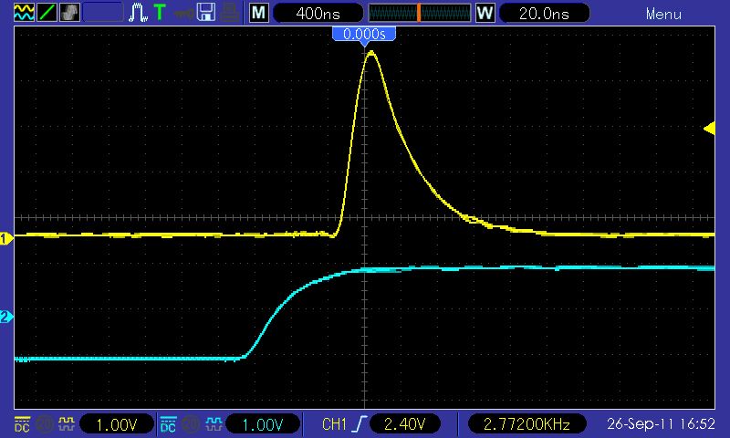Select the 20.0ns window timebase value
730x438 pixels.
(x=544, y=13)
